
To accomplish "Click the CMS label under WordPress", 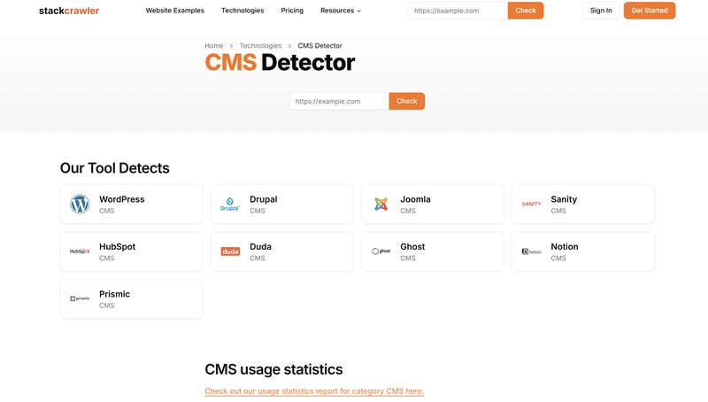I will pos(106,211).
